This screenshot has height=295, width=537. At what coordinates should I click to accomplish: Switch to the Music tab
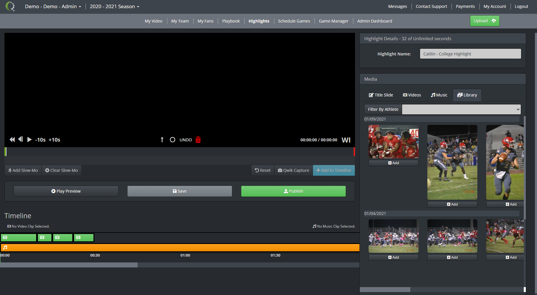[439, 95]
